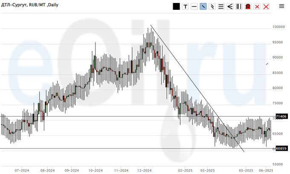Open the black drawing color swatch
290x174 pixels.
coord(176,6)
